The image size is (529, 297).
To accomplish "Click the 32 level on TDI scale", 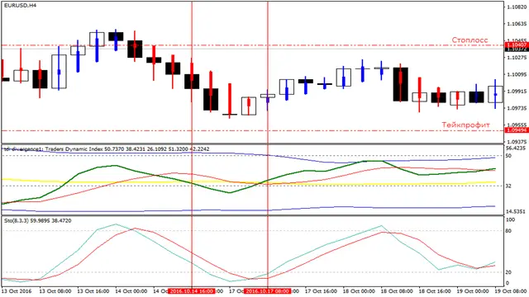I will tap(508, 186).
